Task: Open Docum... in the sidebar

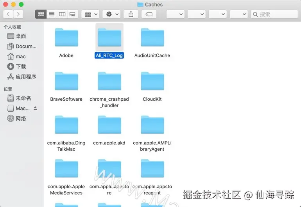Action: pos(21,46)
